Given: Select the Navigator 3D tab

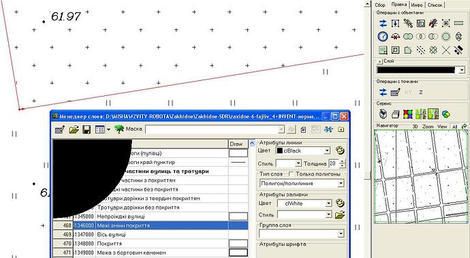Looking at the screenshot, I should click(415, 127).
